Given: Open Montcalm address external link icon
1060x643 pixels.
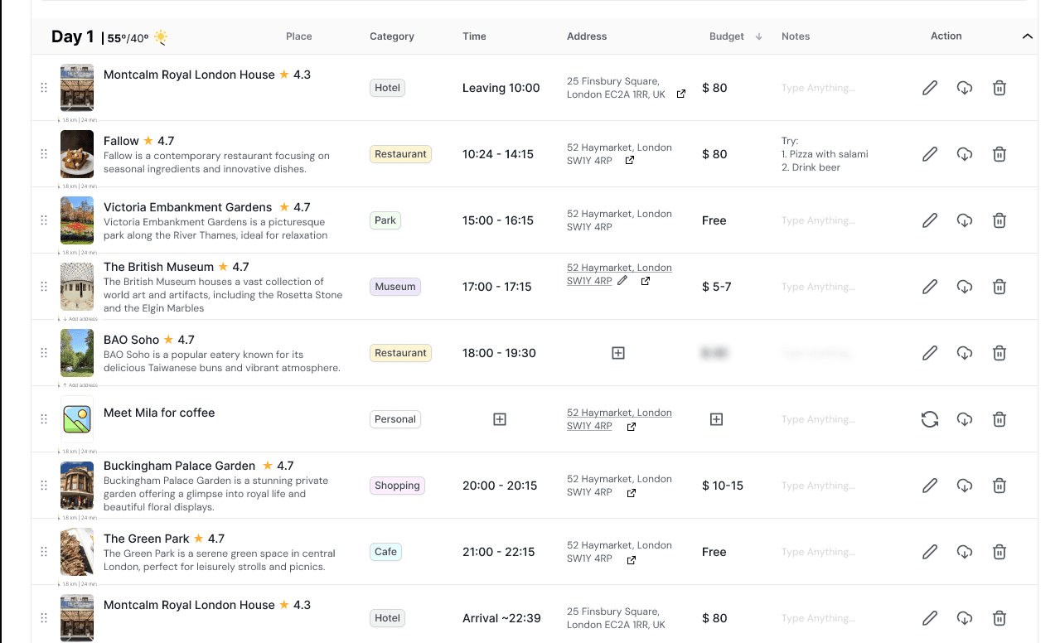Looking at the screenshot, I should tap(681, 94).
